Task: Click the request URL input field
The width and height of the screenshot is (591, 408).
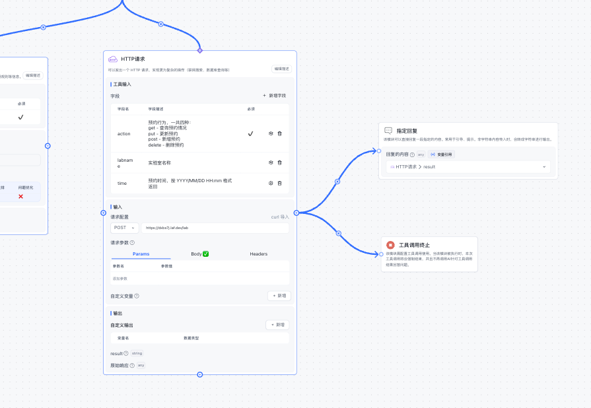Action: [x=215, y=228]
